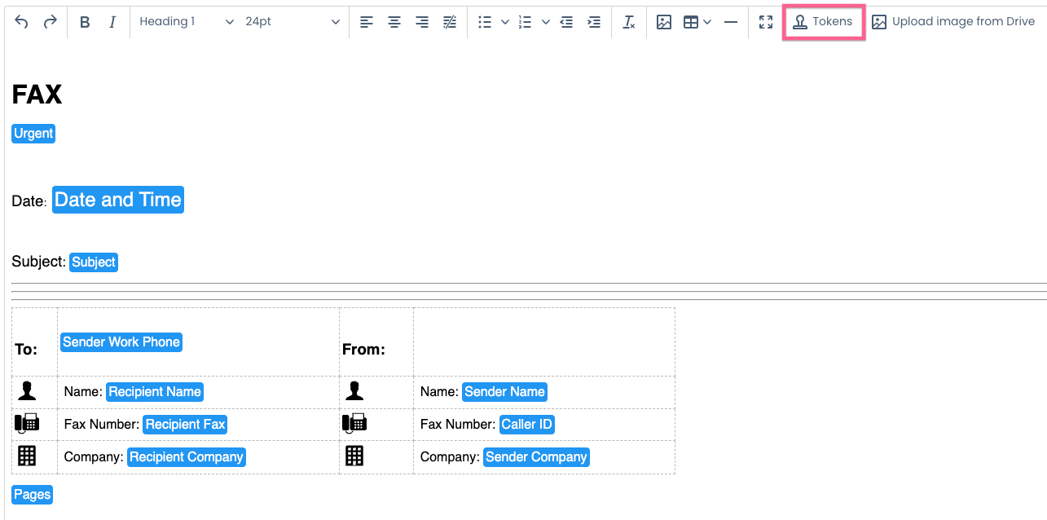Click the Undo arrow icon
The height and width of the screenshot is (520, 1047).
pos(22,22)
